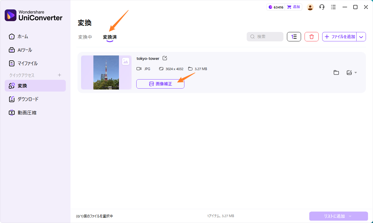373x223 pixels.
Task: Open the sort order list icon
Action: point(294,36)
